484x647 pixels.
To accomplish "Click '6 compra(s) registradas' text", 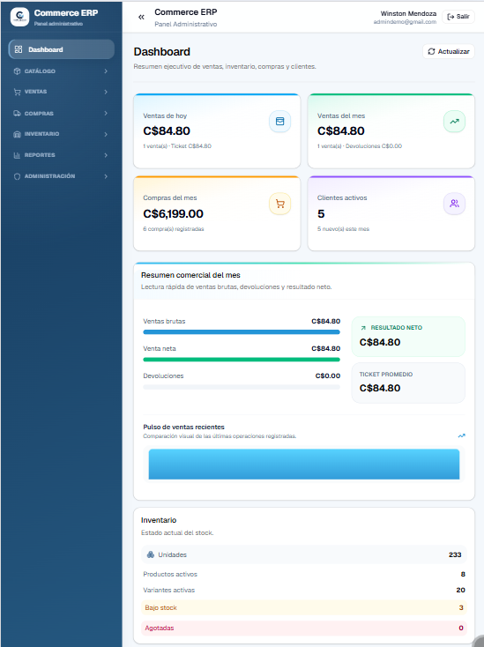I will pos(174,229).
